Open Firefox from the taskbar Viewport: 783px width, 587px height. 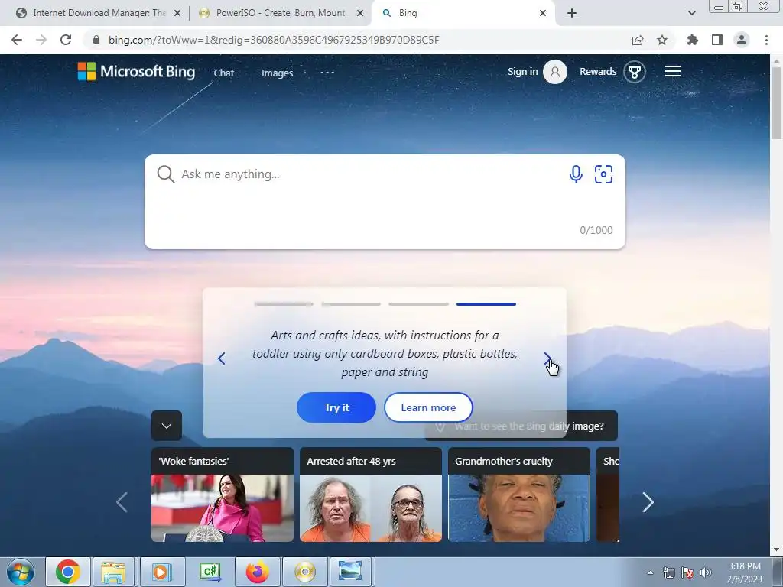[257, 572]
